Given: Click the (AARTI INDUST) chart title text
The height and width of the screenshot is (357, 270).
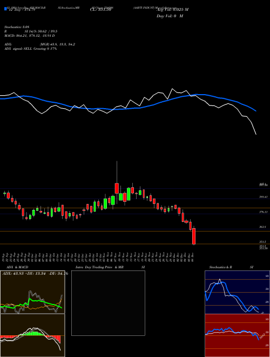Looking at the screenshot, I should tap(144, 8).
